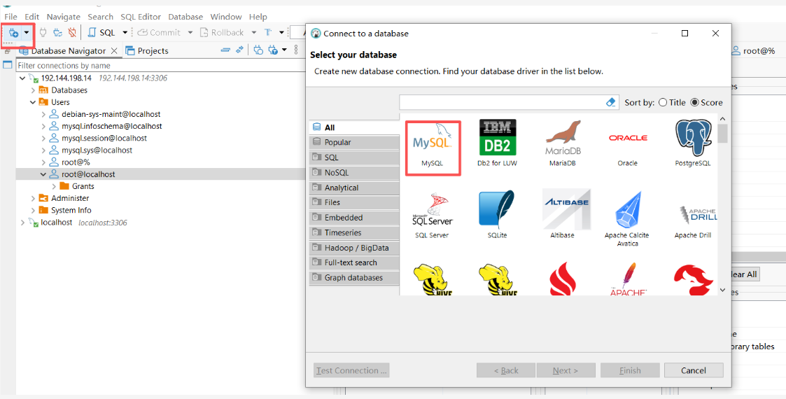Click the driver list scrollbar down arrow
Image resolution: width=786 pixels, height=399 pixels.
722,290
